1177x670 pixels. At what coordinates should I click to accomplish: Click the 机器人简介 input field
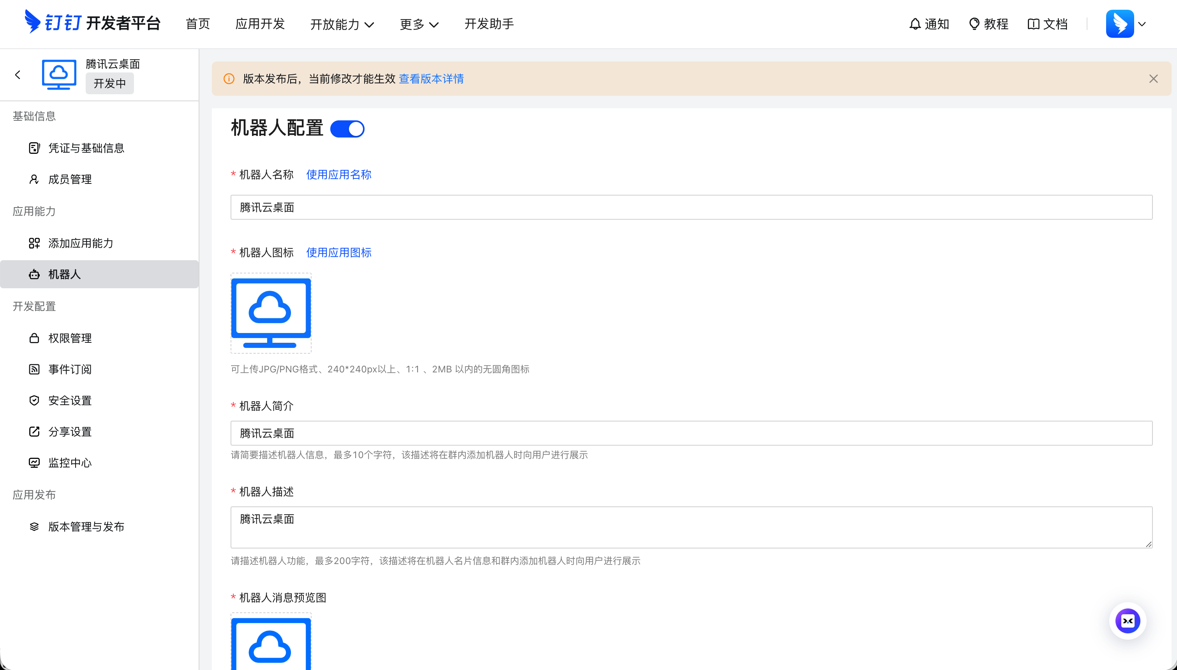(x=691, y=433)
